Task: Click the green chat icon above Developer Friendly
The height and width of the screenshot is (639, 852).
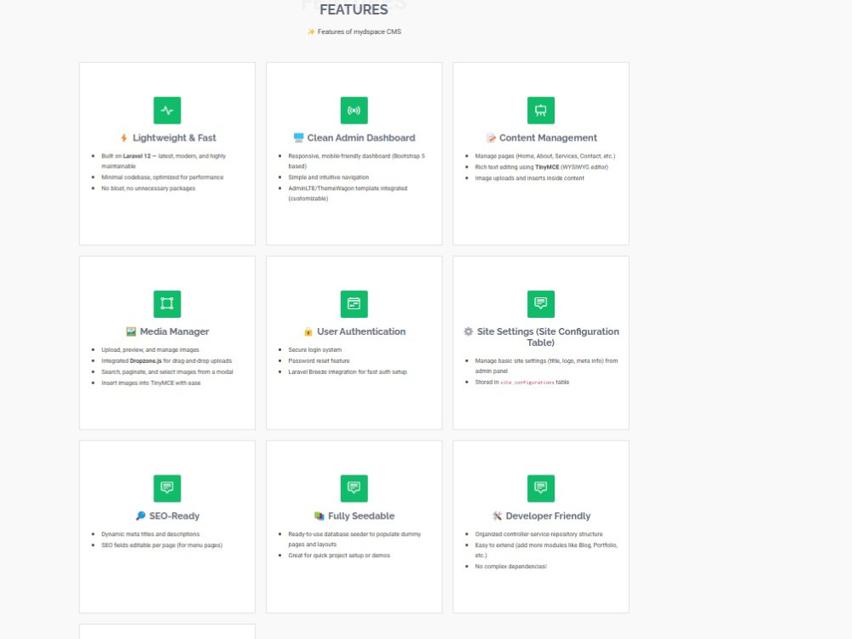Action: (541, 488)
